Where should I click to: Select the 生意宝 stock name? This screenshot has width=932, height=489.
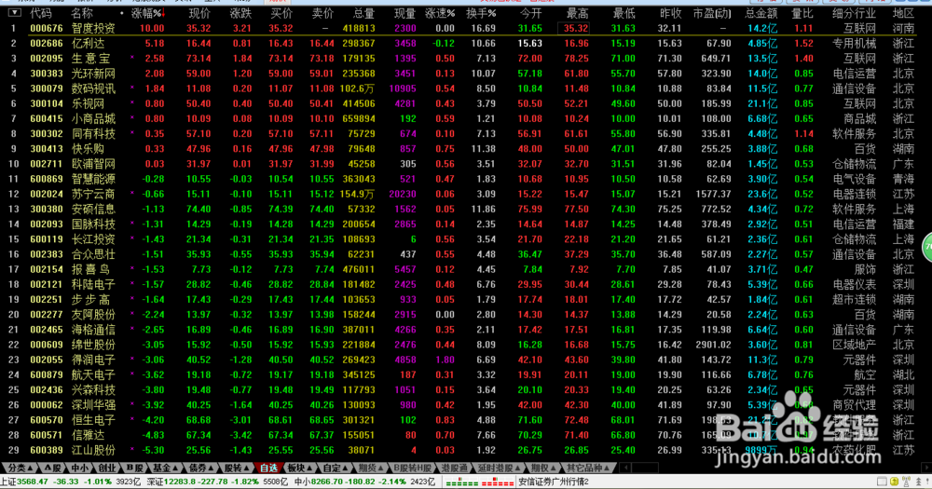click(x=90, y=59)
